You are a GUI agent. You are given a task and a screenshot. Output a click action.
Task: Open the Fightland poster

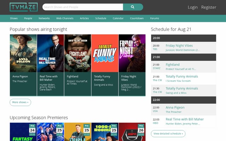pos(78,53)
